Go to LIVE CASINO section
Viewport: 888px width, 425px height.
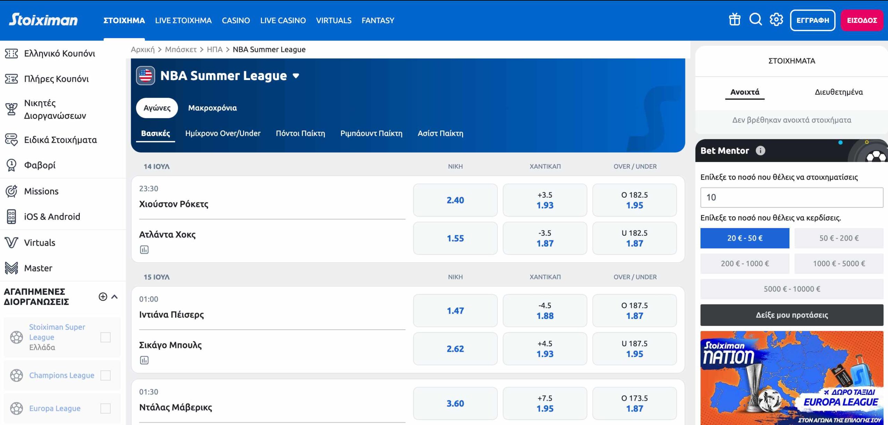(283, 20)
